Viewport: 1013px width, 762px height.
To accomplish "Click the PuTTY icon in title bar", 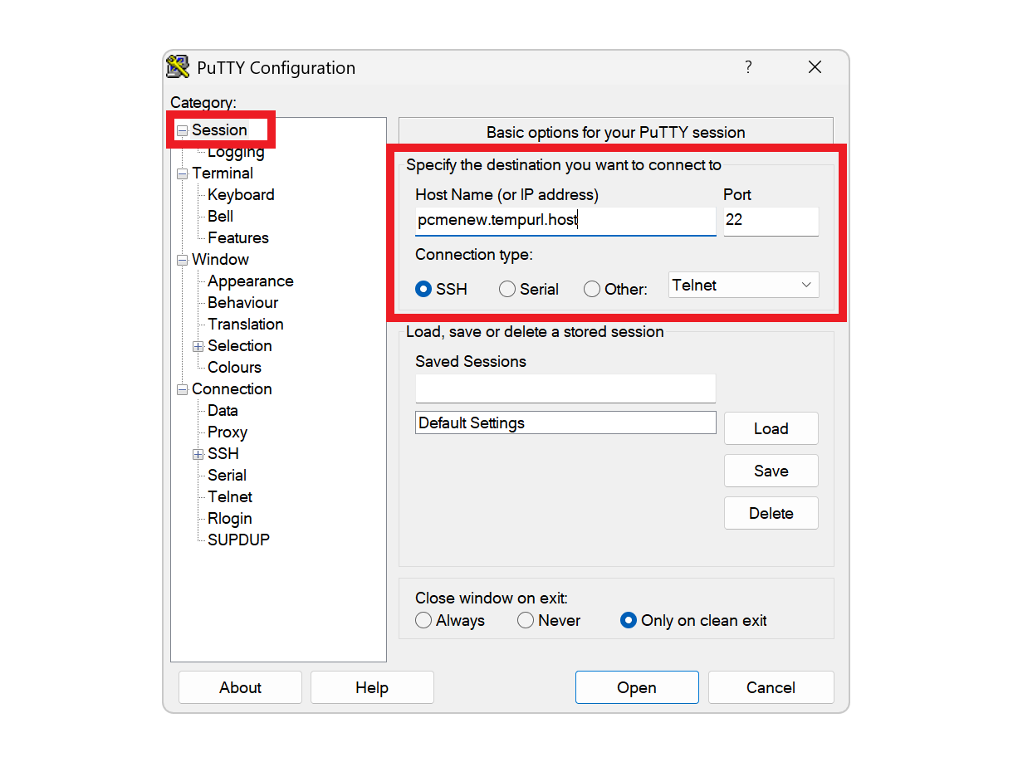I will [x=178, y=67].
